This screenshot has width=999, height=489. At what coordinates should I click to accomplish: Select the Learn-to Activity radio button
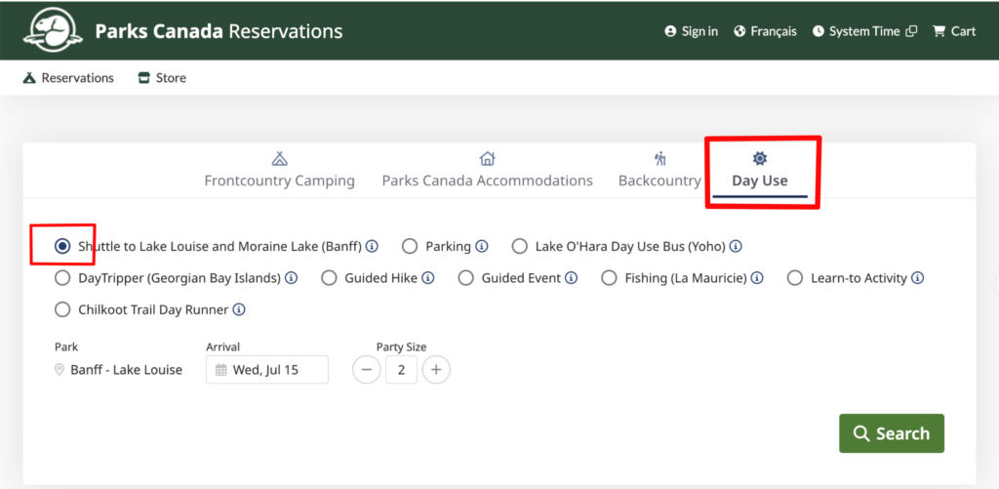click(794, 278)
